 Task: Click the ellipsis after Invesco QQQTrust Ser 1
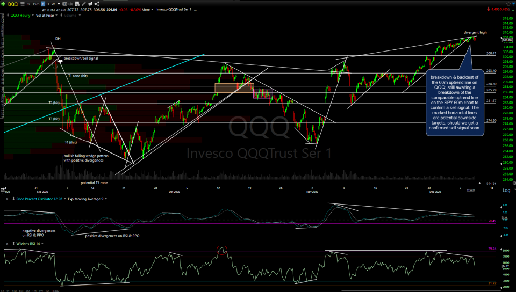[x=196, y=10]
